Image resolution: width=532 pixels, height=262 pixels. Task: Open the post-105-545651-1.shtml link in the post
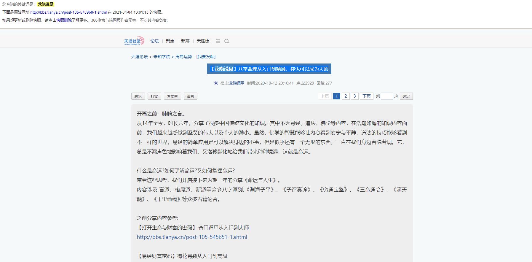[192, 237]
